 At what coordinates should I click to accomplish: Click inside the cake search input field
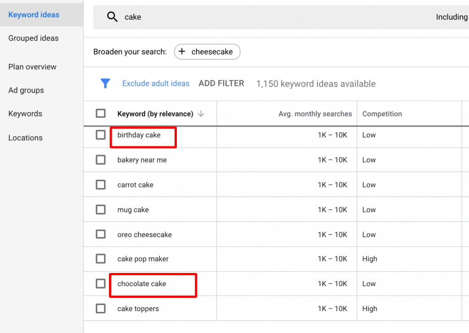coord(183,17)
